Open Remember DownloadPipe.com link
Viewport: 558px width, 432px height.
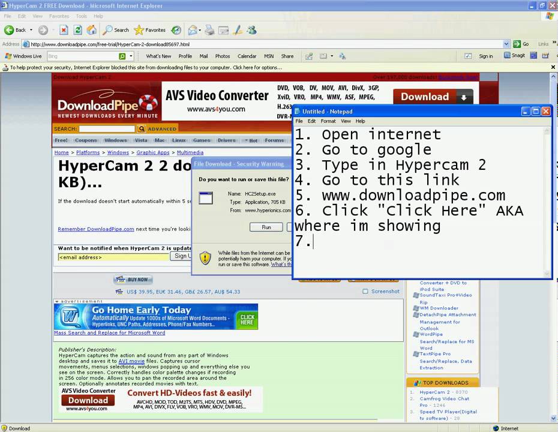click(96, 229)
